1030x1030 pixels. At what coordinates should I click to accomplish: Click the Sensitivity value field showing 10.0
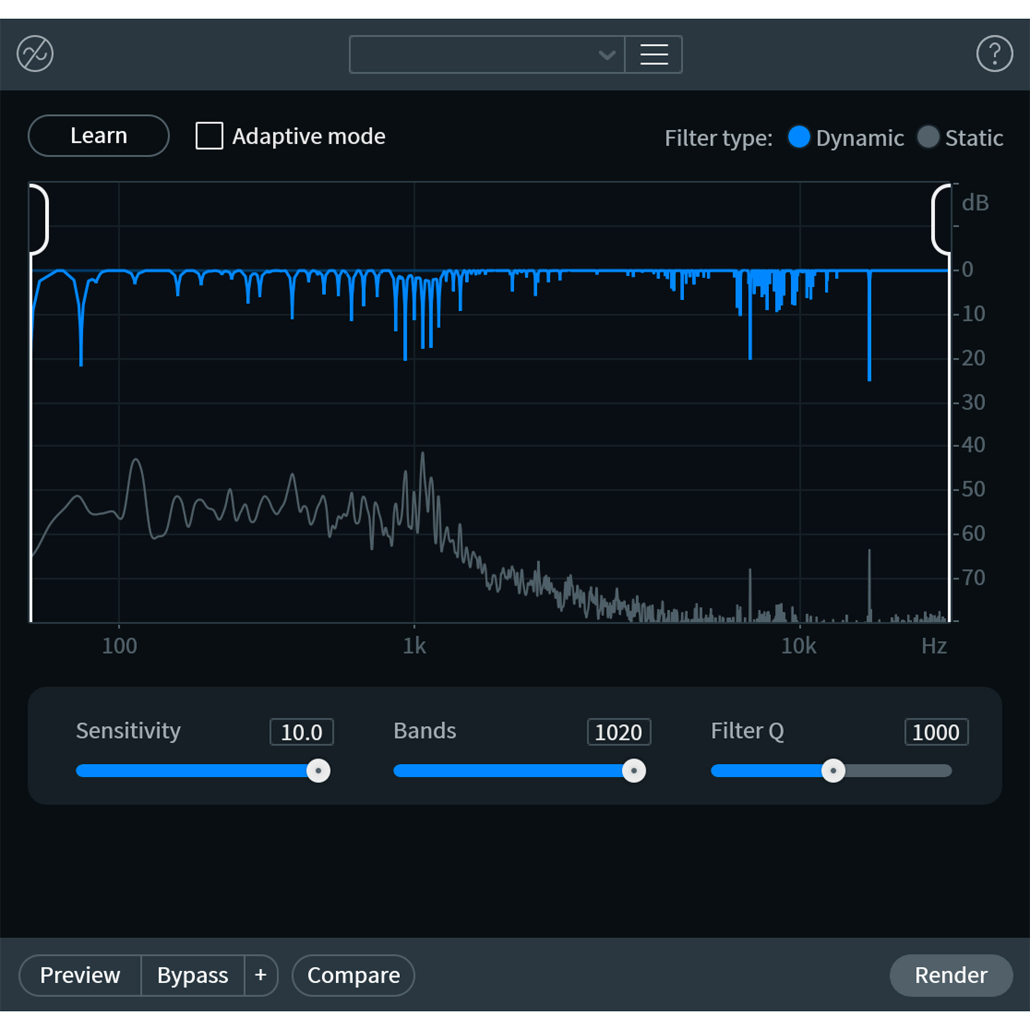(301, 732)
